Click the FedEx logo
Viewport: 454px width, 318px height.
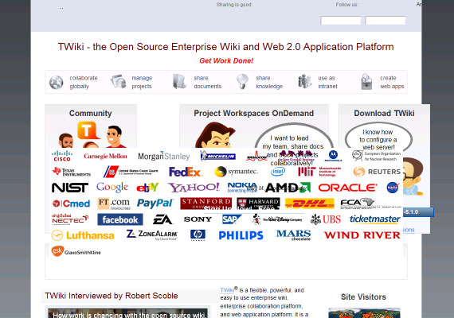tap(185, 172)
